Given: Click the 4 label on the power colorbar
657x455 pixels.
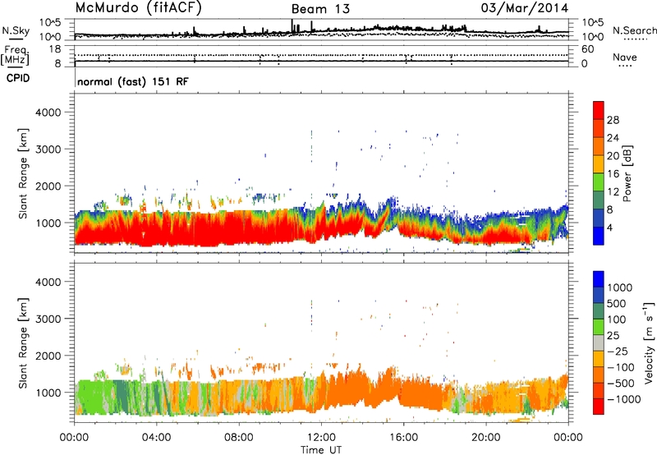Looking at the screenshot, I should [x=609, y=227].
